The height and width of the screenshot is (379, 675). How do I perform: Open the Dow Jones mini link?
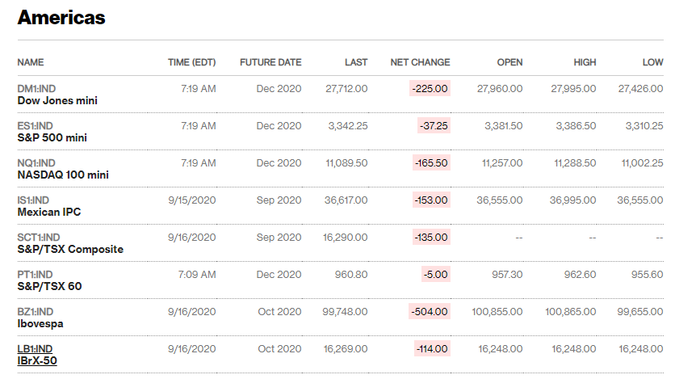click(x=57, y=101)
